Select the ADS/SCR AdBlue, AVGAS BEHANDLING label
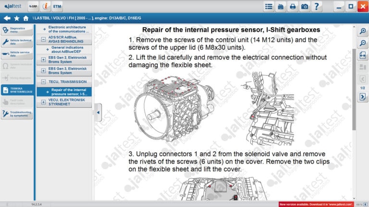 tap(66, 39)
